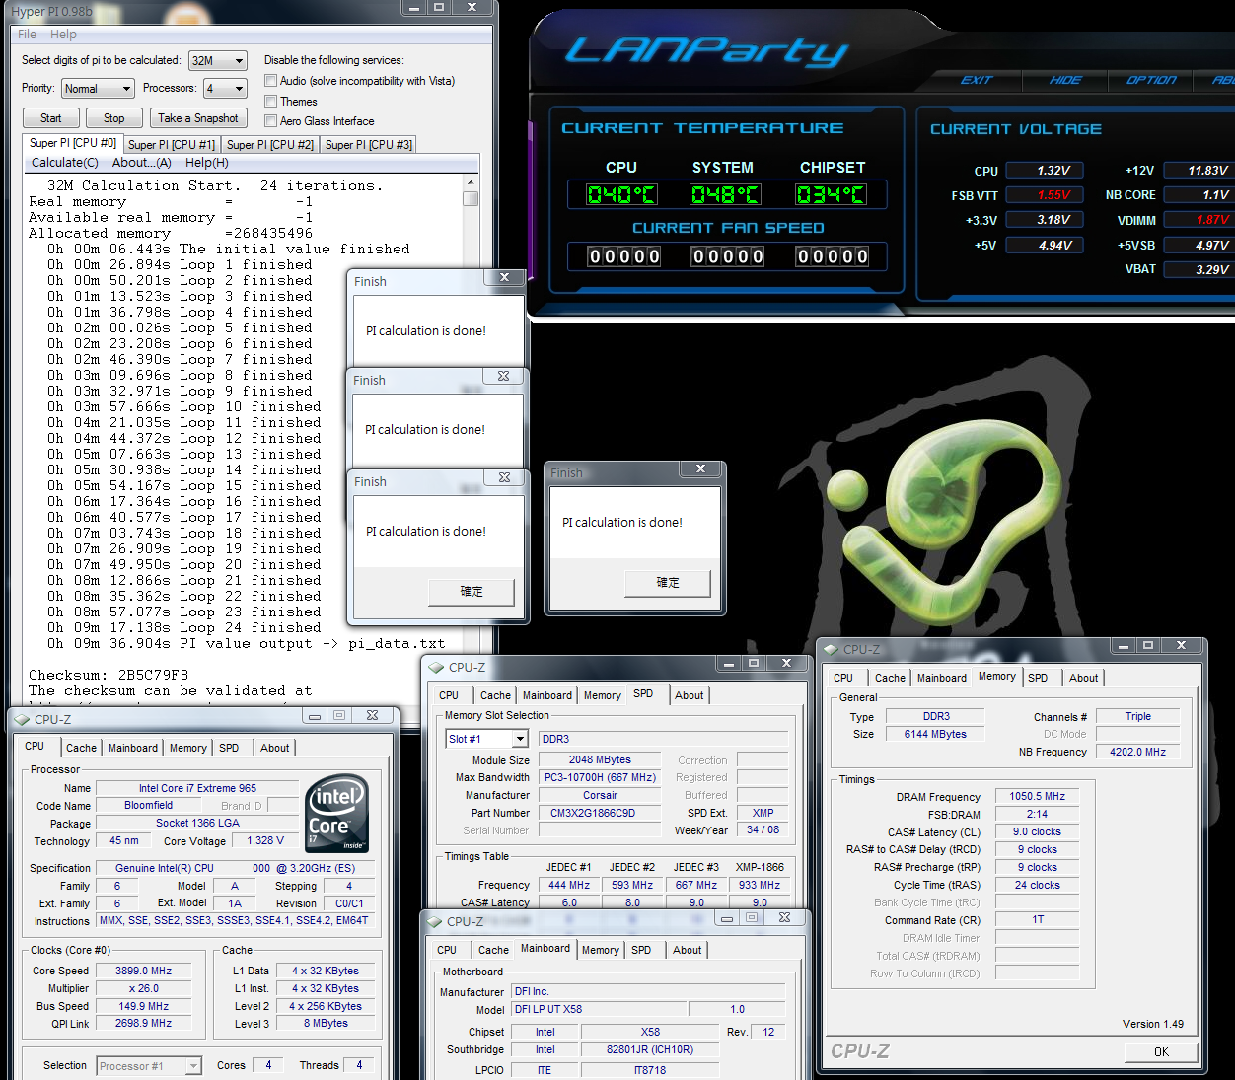Click CPU-Z title icon of Processor window
This screenshot has height=1080, width=1235.
pos(22,719)
